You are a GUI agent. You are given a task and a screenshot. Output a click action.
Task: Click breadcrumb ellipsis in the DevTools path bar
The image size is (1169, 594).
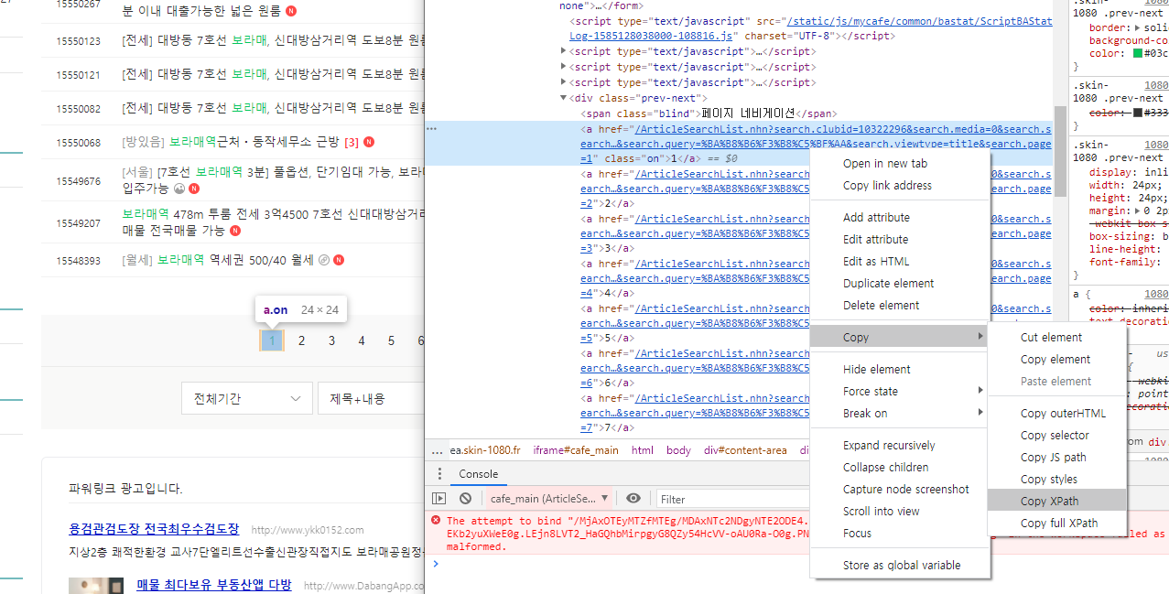437,450
